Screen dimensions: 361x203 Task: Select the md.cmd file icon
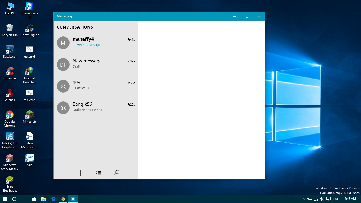[30, 95]
